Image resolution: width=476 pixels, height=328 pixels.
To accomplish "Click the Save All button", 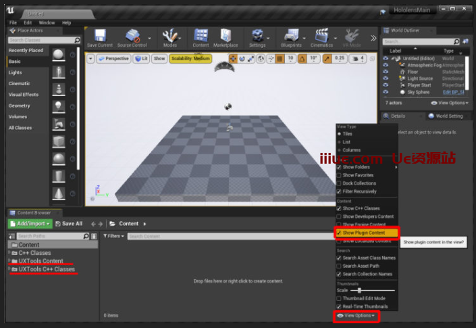I will pos(69,223).
